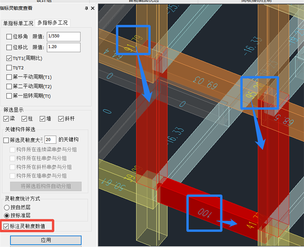The height and width of the screenshot is (247, 304).
Task: Uncheck Tt/T1(周期比) option
Action: (x=9, y=58)
